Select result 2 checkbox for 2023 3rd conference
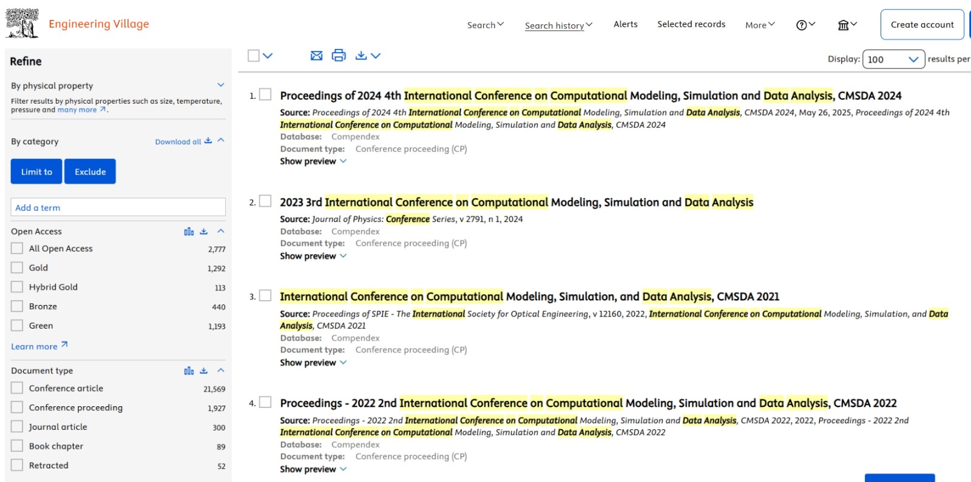The height and width of the screenshot is (482, 971). coord(265,201)
